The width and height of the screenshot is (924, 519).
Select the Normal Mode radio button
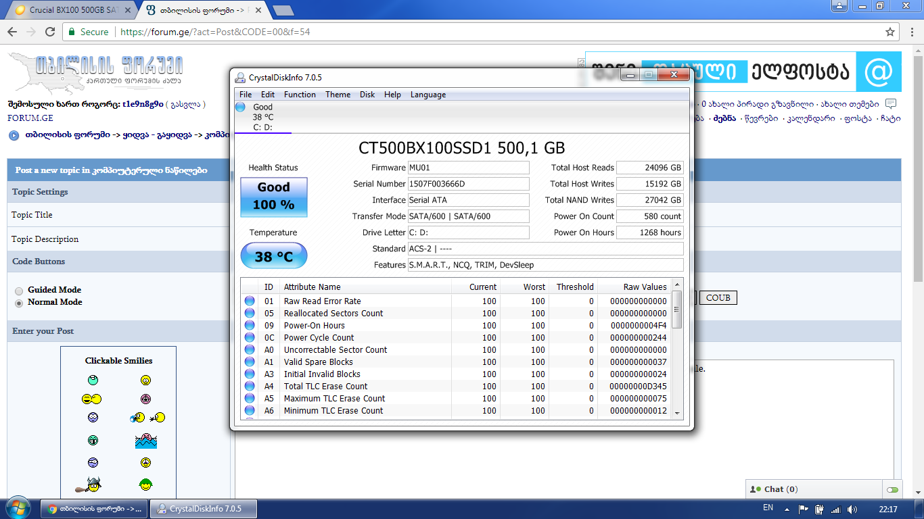[19, 303]
